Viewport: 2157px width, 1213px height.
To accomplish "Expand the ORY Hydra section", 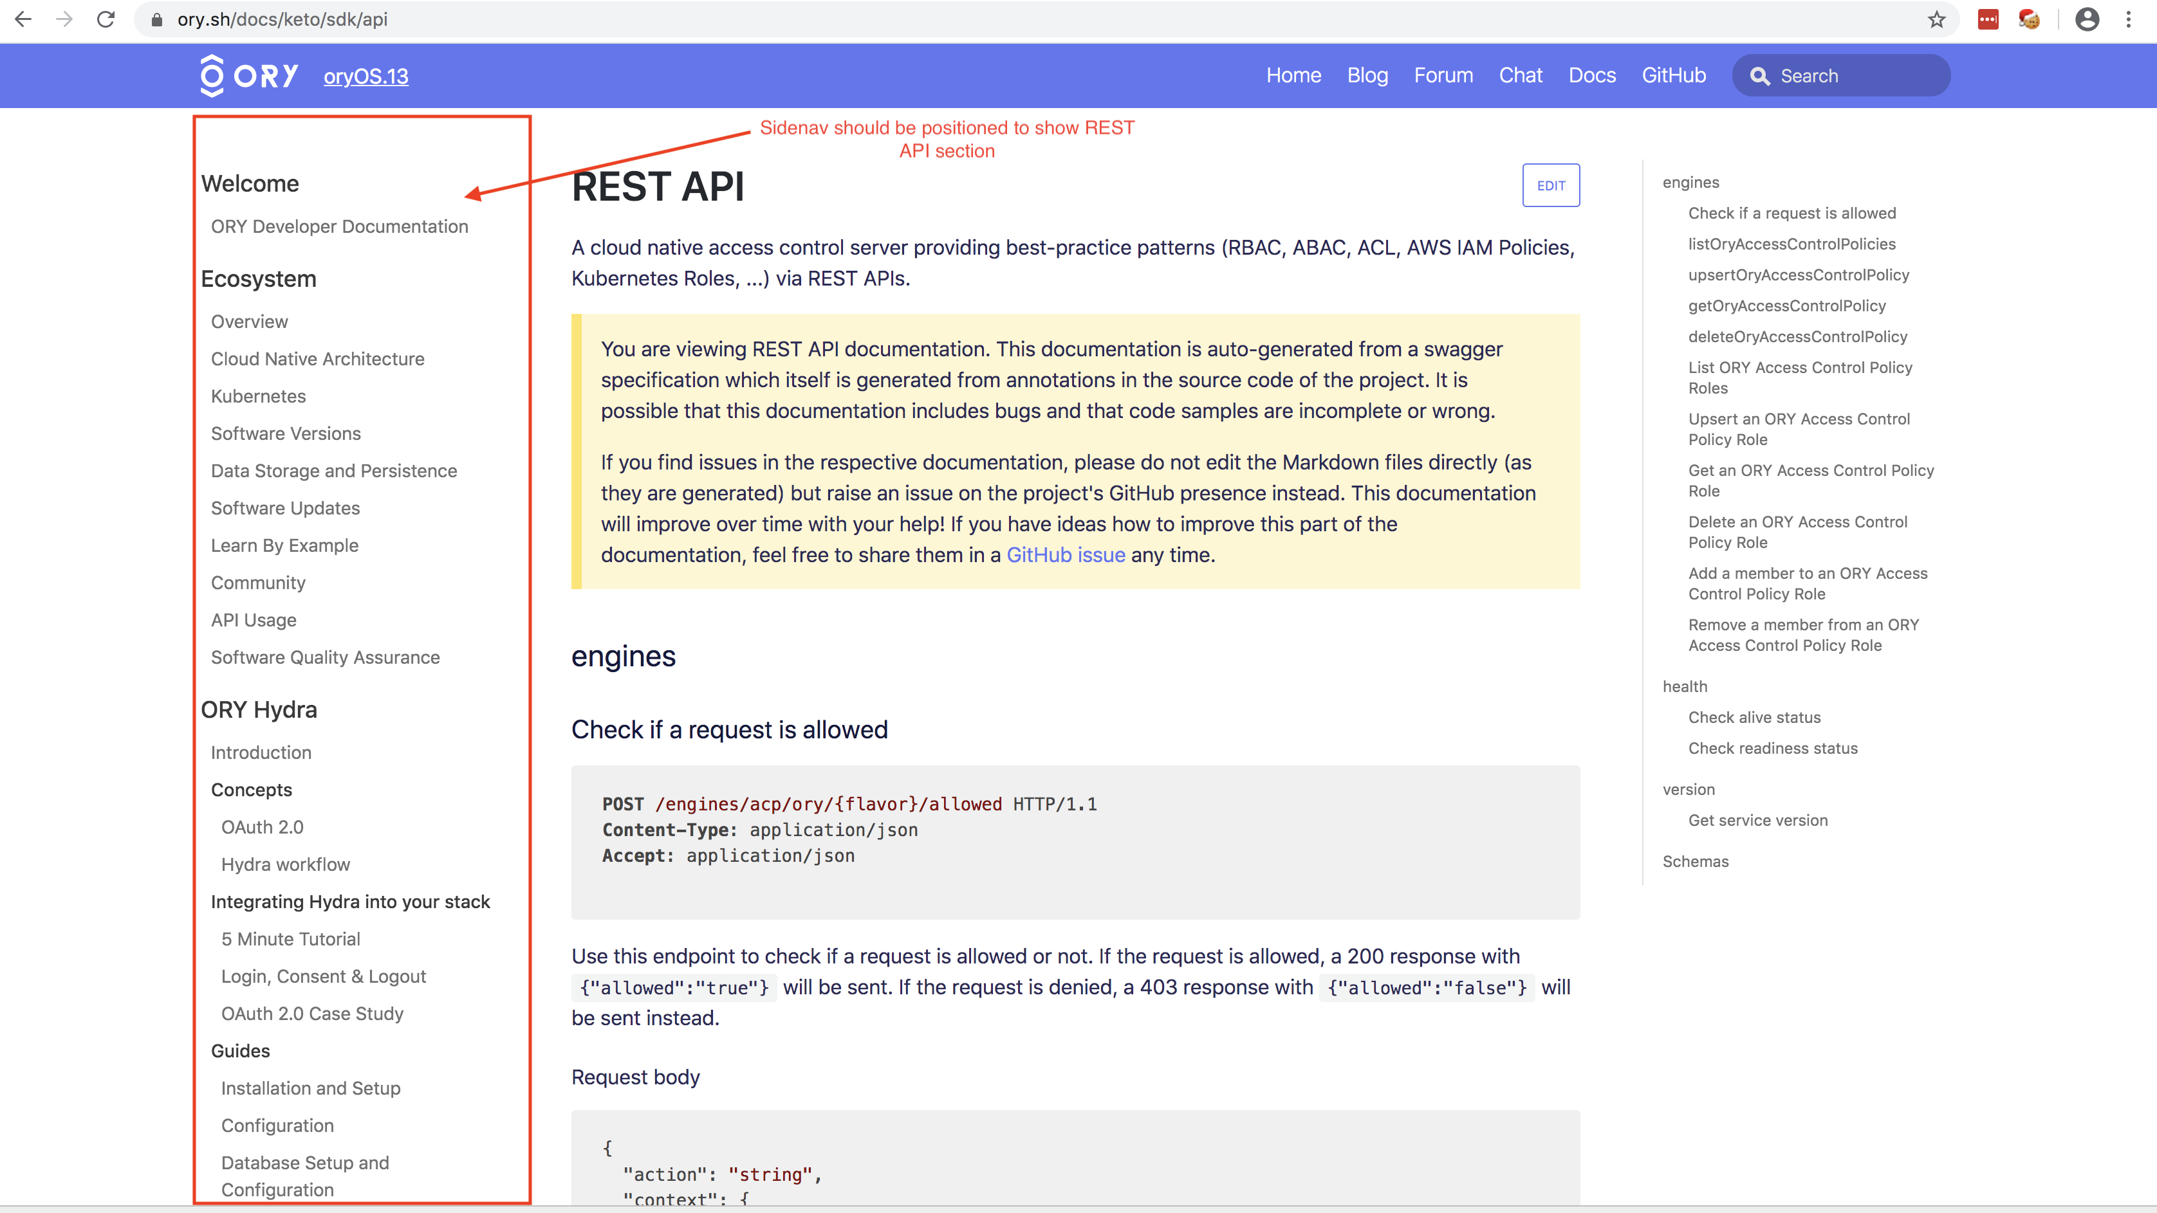I will 259,709.
